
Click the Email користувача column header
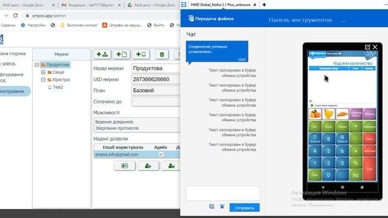(x=122, y=147)
